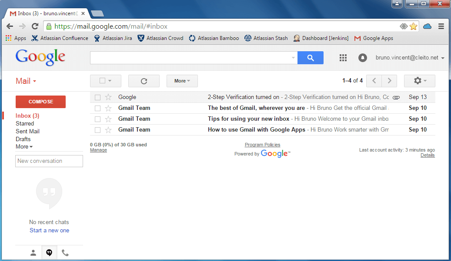This screenshot has width=451, height=261.
Task: Check the 'Tips for using' email checkbox
Action: 98,119
